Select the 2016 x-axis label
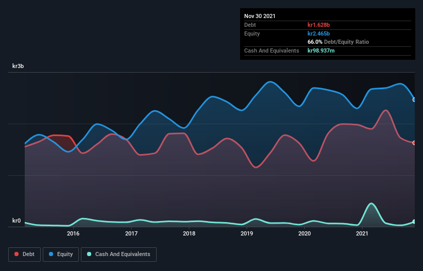Viewport: 423px width, 271px height. coord(73,233)
